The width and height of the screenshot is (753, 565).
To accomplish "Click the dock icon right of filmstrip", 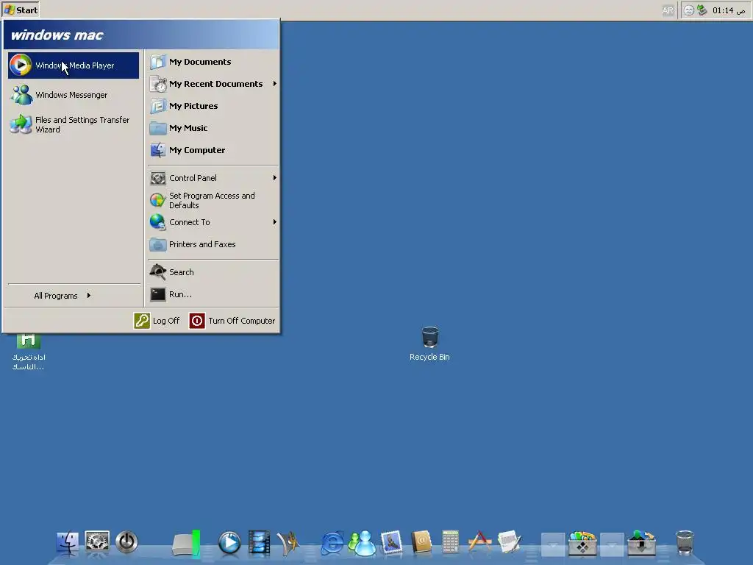I will 288,544.
